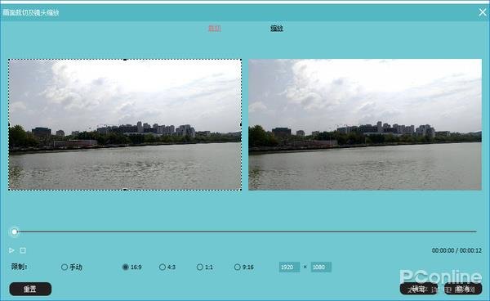Choose the 9:16 aspect ratio
The width and height of the screenshot is (490, 301).
coord(243,267)
